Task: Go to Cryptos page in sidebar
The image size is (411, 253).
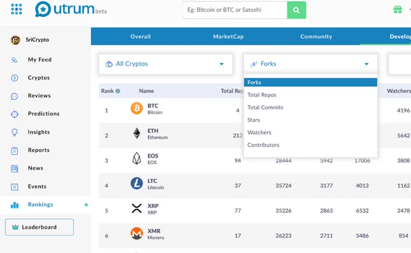Action: (39, 78)
